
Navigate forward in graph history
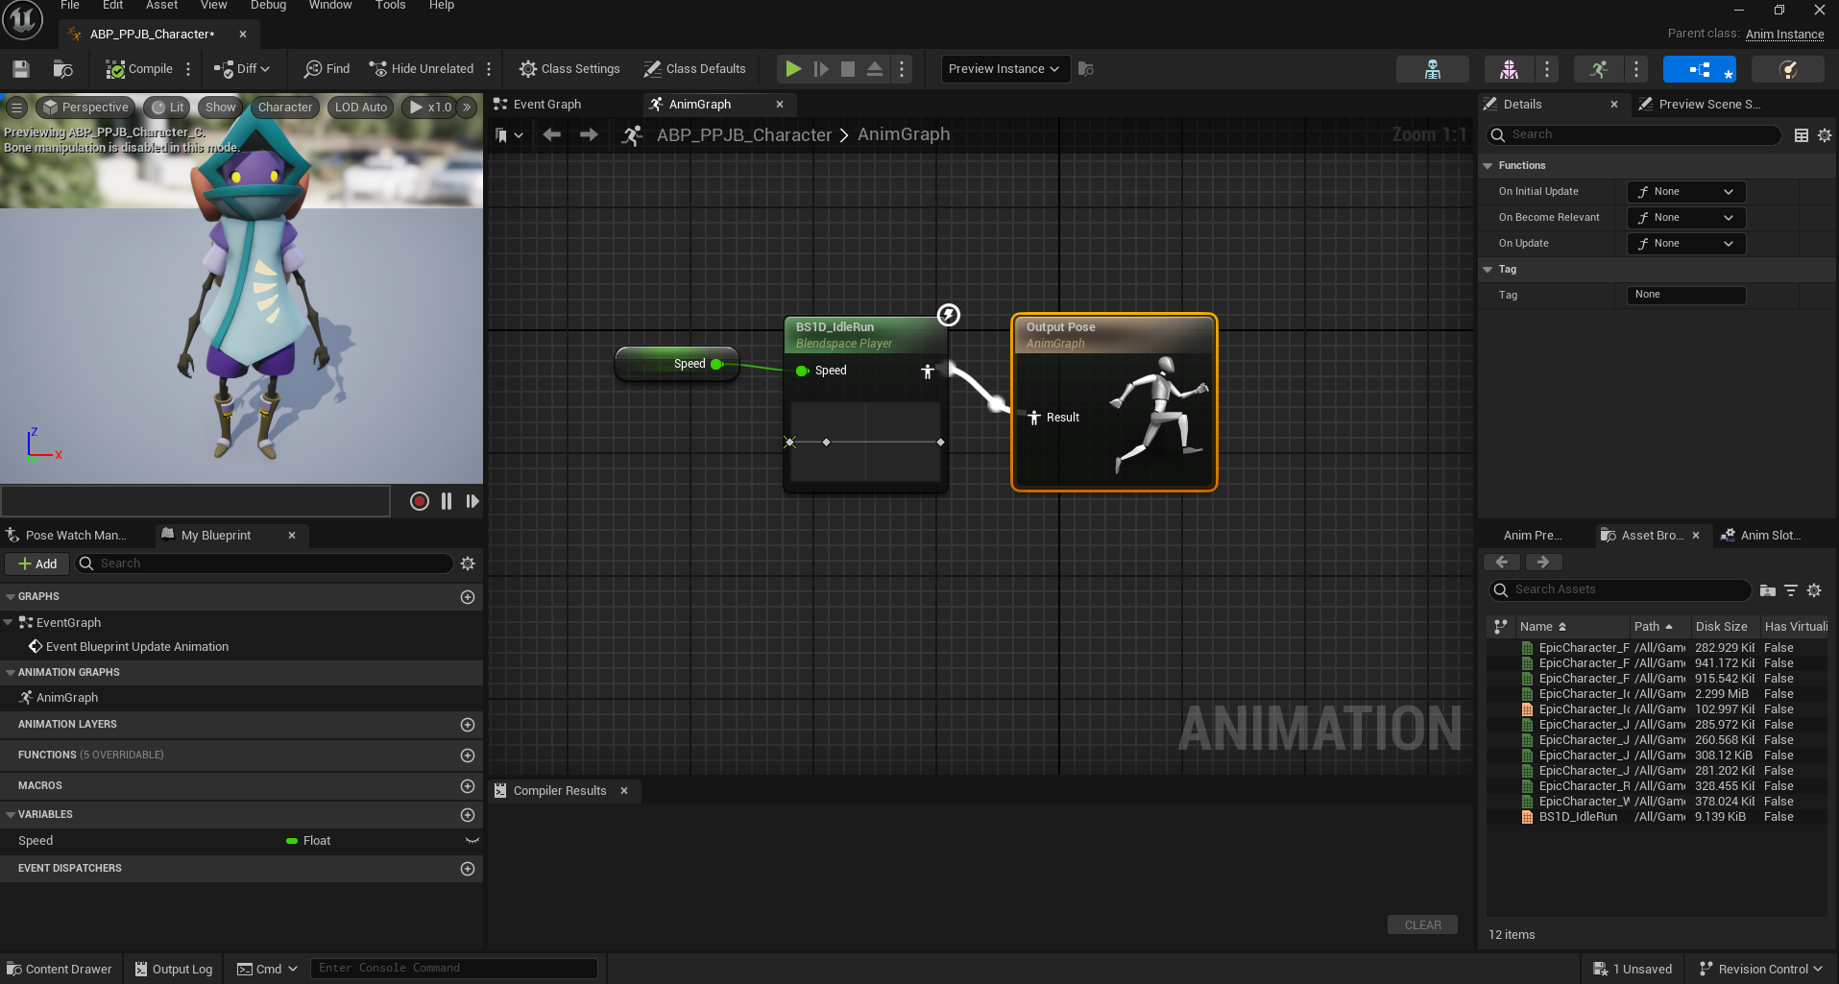[589, 135]
